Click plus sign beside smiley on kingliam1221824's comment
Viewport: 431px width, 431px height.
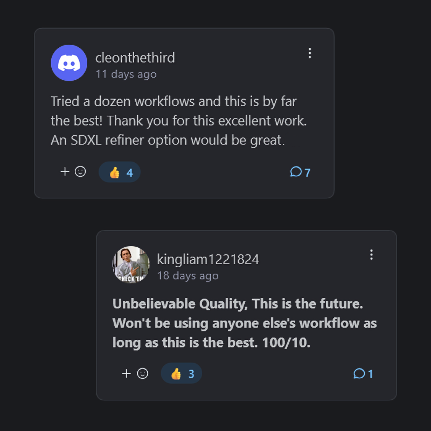127,373
